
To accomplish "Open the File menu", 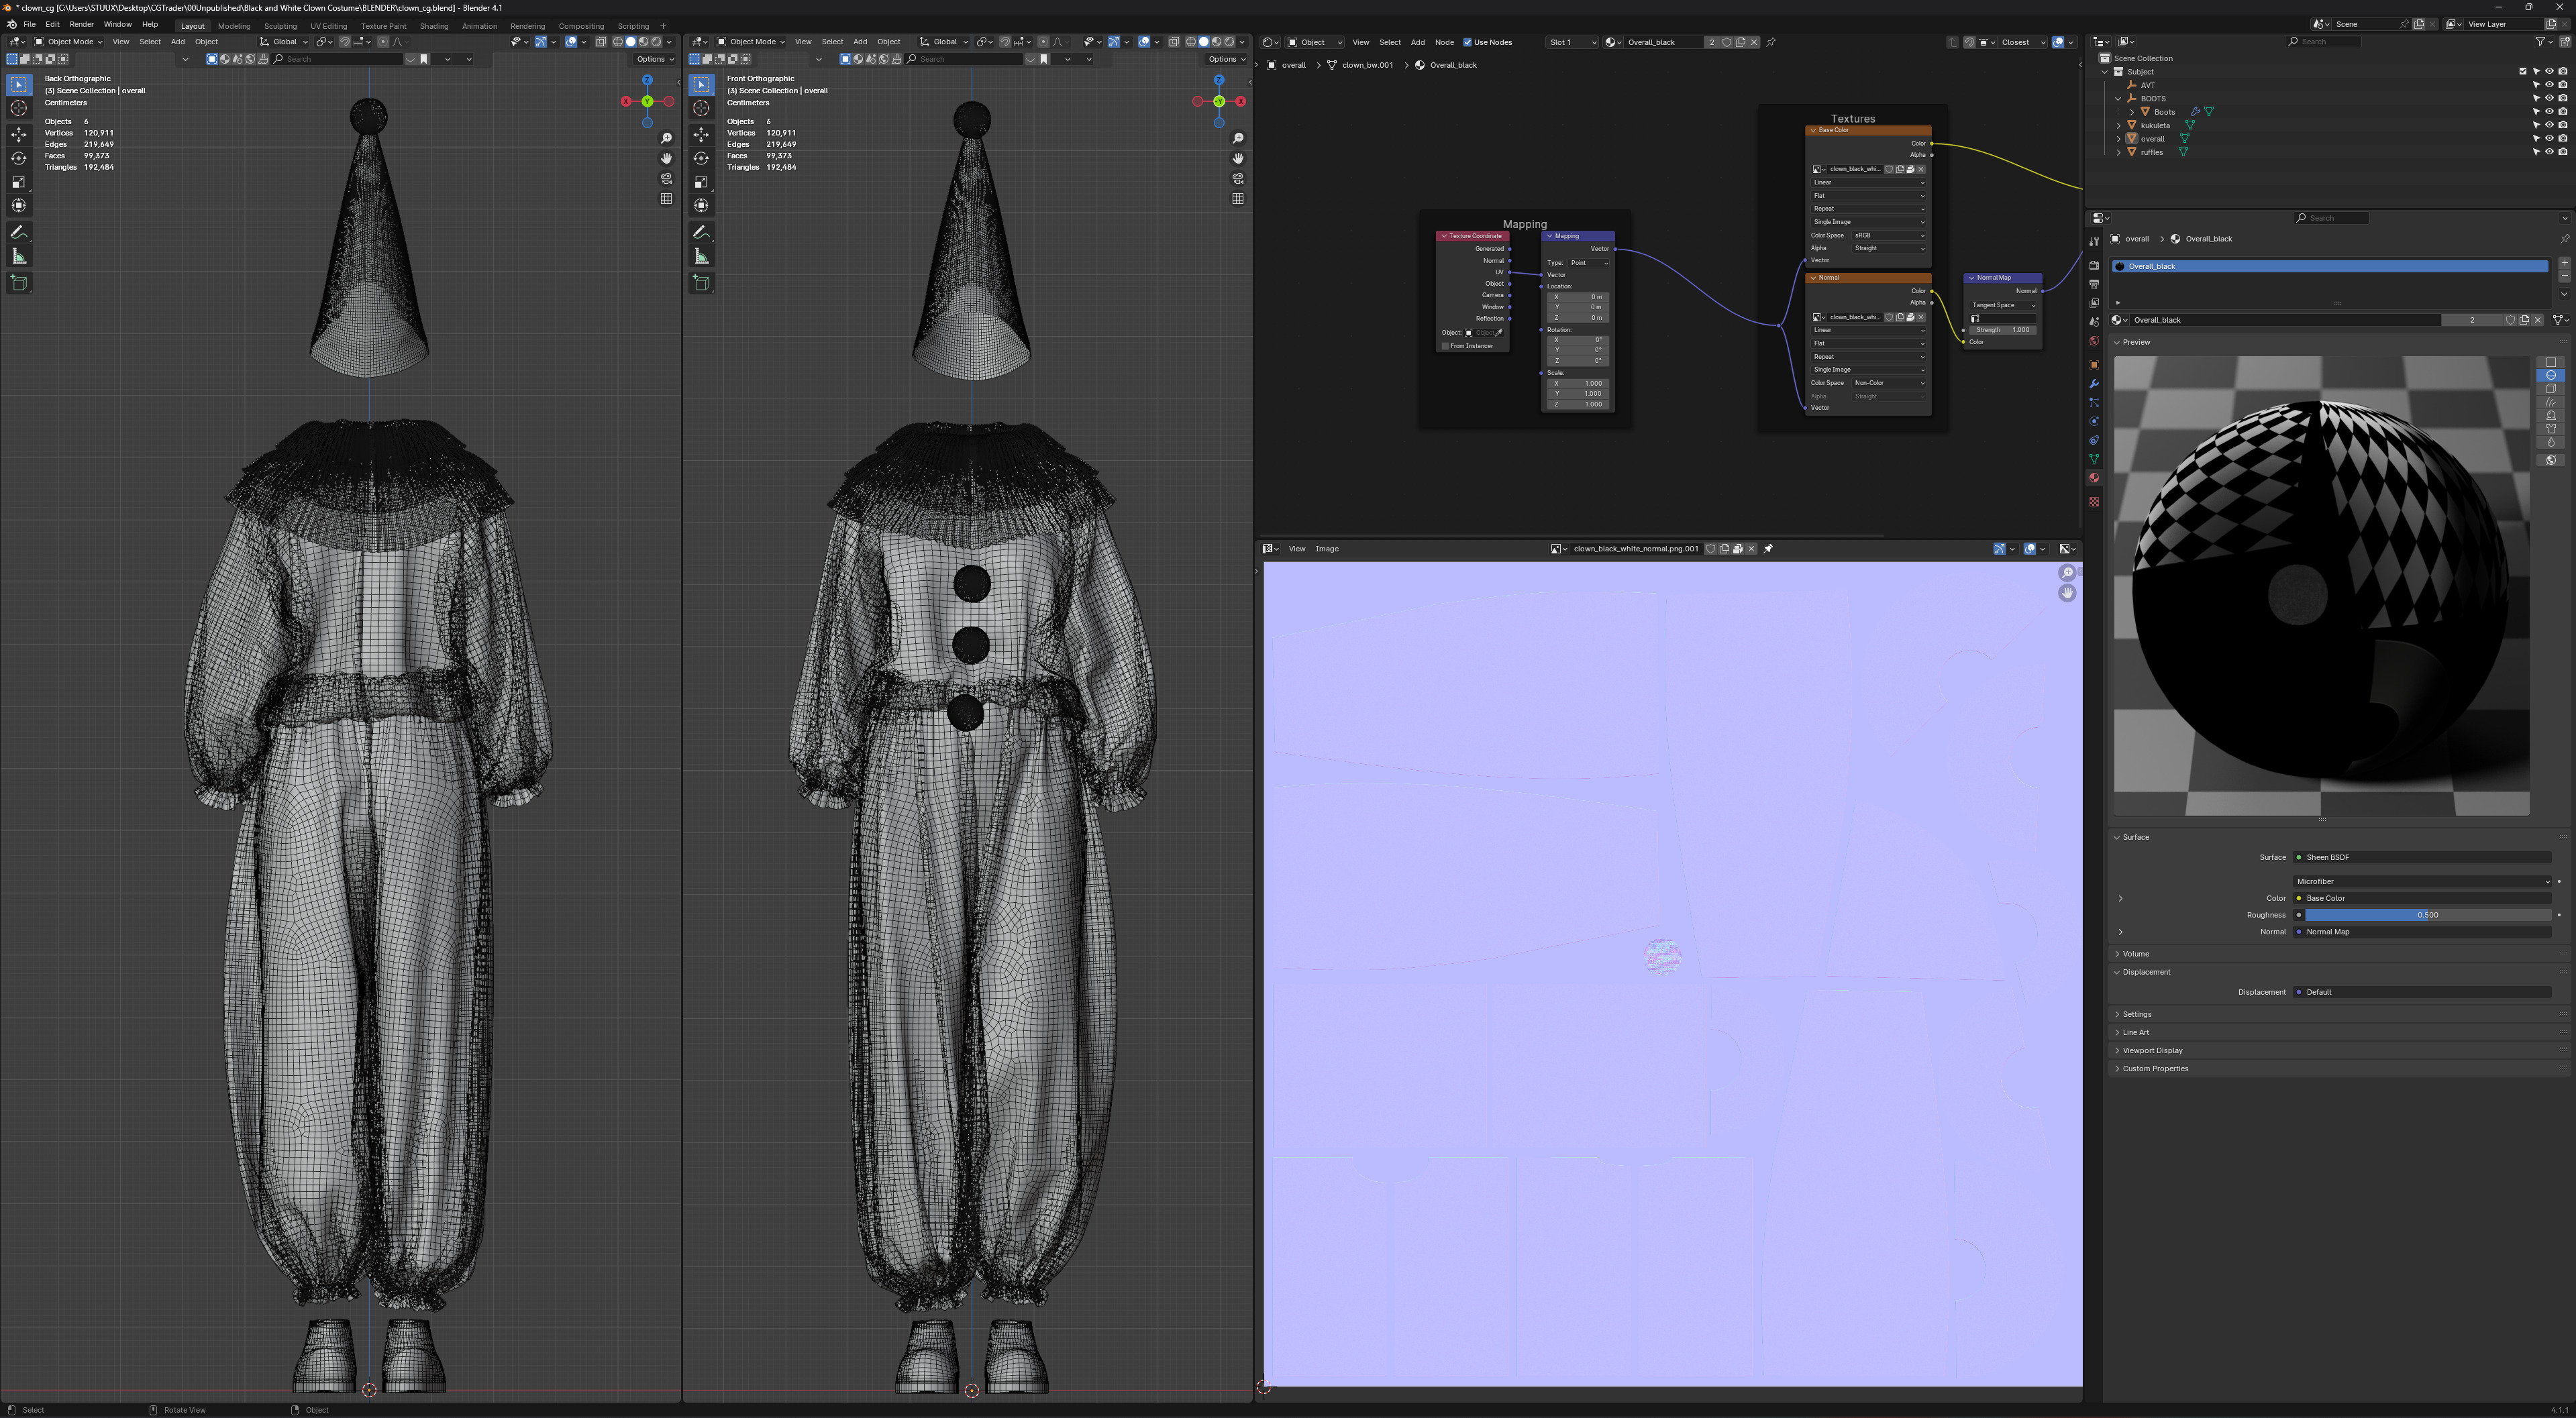I will point(29,24).
